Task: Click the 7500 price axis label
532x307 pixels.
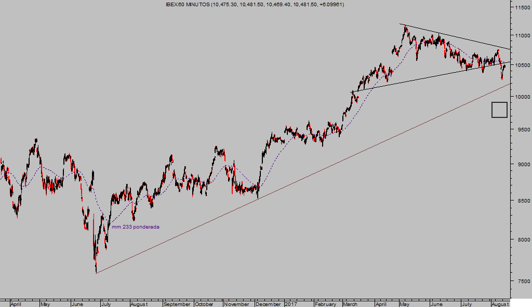Action: (x=524, y=281)
